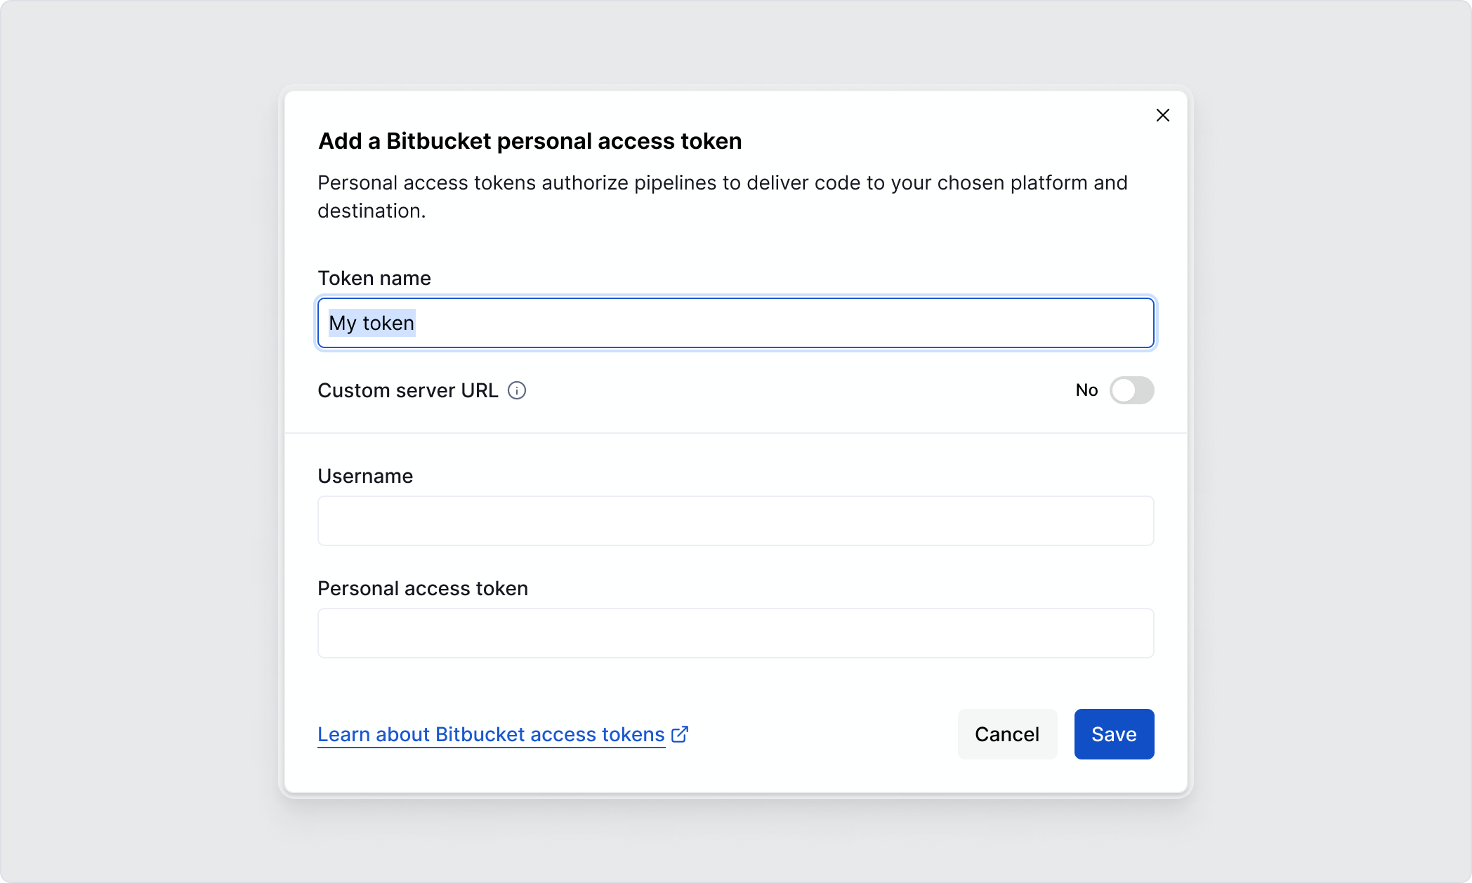Enable the custom server URL switch
Screen dimensions: 1472x883
coord(1131,390)
